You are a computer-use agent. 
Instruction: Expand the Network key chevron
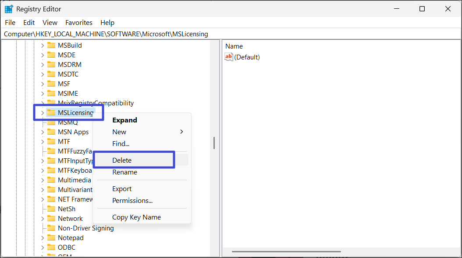(43, 219)
